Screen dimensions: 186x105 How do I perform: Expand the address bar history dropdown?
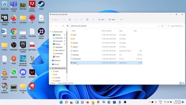point(158,26)
